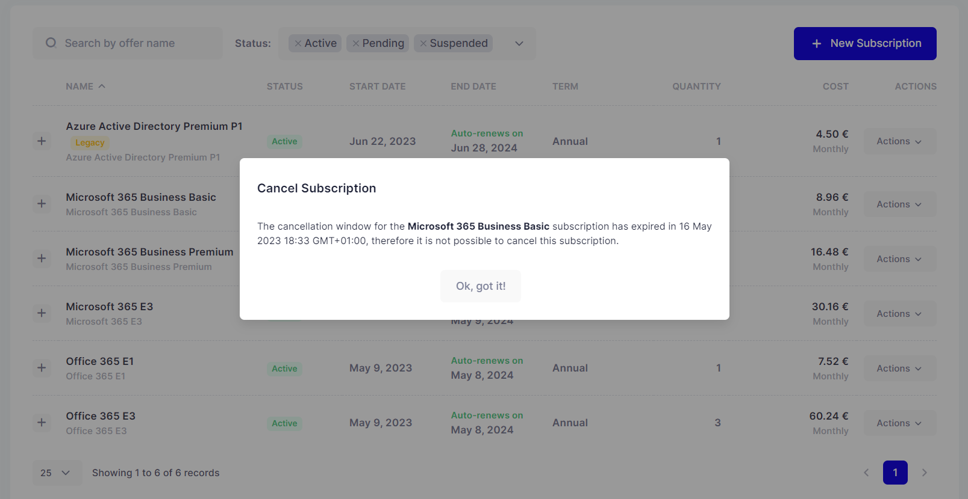
Task: Open Actions dropdown for Office 365 E1
Action: tap(900, 369)
